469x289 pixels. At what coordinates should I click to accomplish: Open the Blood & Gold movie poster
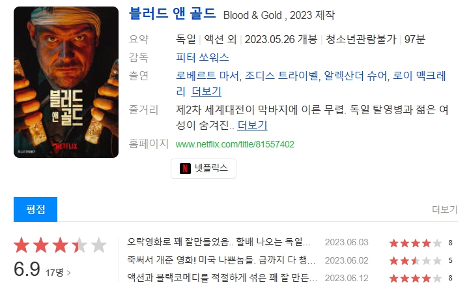(x=66, y=82)
